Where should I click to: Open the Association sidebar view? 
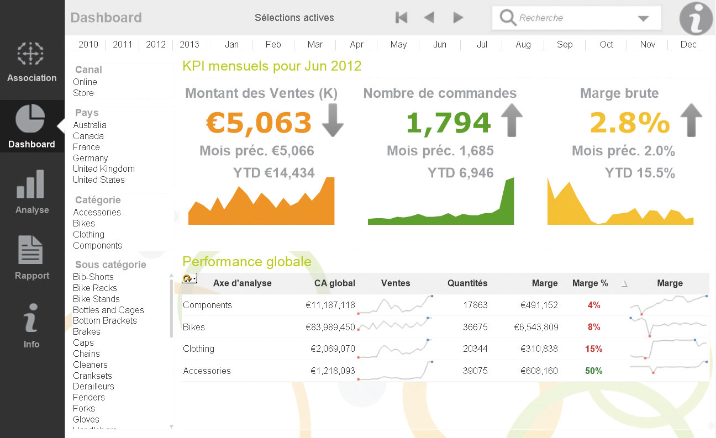pos(31,62)
